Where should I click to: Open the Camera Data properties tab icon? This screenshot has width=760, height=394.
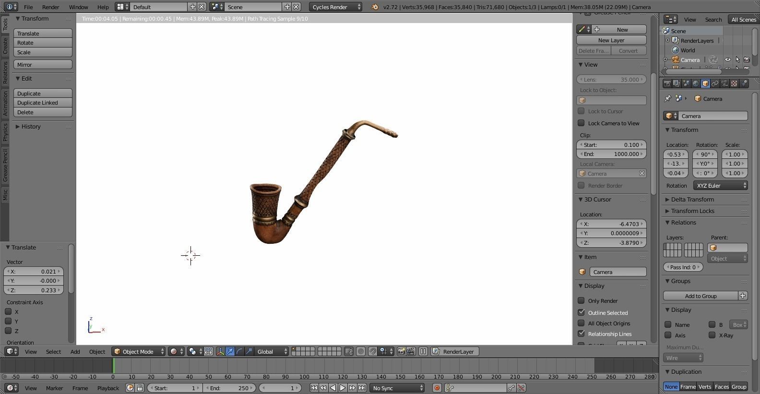(724, 84)
